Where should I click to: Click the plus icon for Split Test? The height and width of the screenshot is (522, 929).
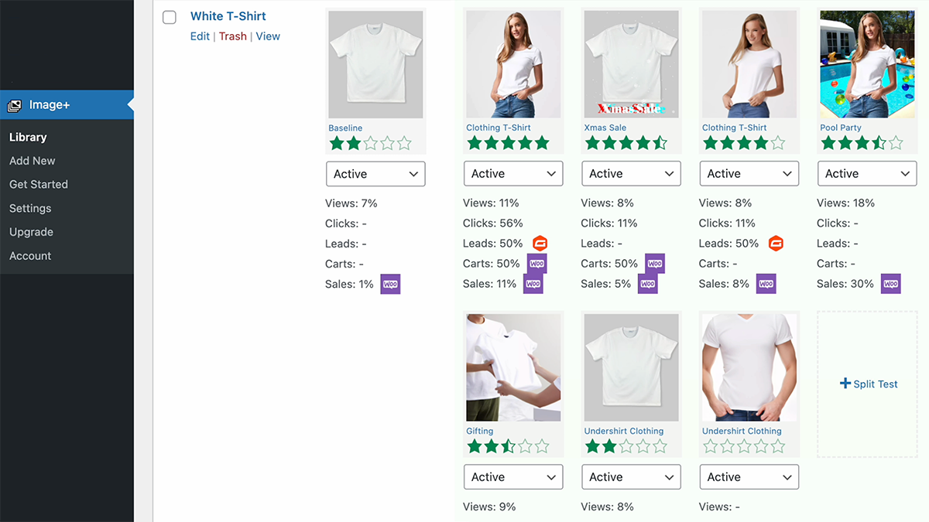(845, 384)
